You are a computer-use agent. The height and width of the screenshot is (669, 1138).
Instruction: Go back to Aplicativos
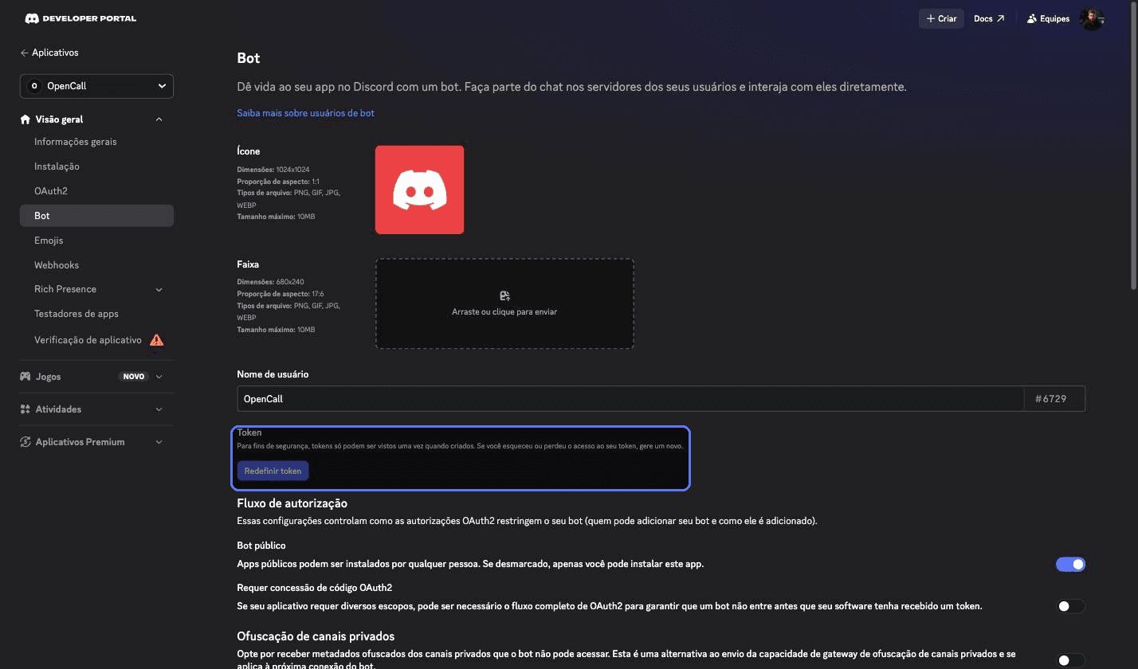(49, 53)
